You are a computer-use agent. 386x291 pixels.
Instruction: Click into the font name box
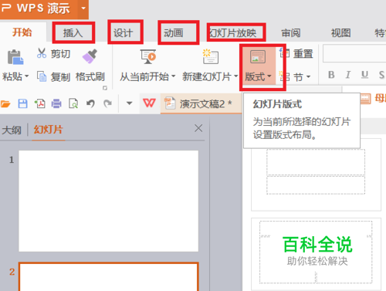point(354,53)
